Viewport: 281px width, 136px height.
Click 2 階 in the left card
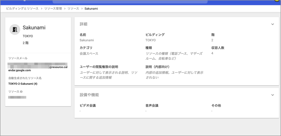click(26, 43)
